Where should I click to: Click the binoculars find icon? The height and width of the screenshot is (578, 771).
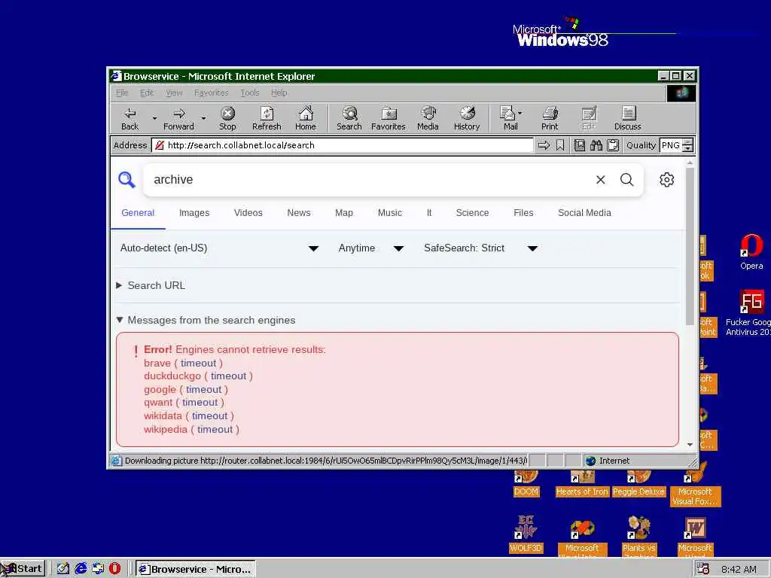tap(596, 145)
